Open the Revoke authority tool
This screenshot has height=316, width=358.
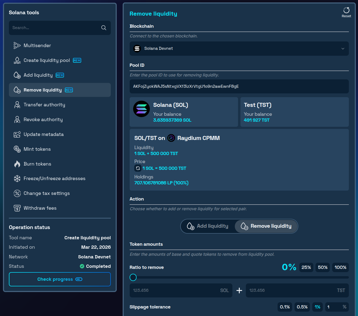point(43,120)
